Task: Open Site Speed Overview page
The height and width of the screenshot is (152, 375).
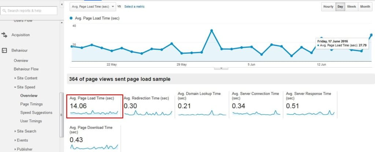Action: (x=29, y=95)
